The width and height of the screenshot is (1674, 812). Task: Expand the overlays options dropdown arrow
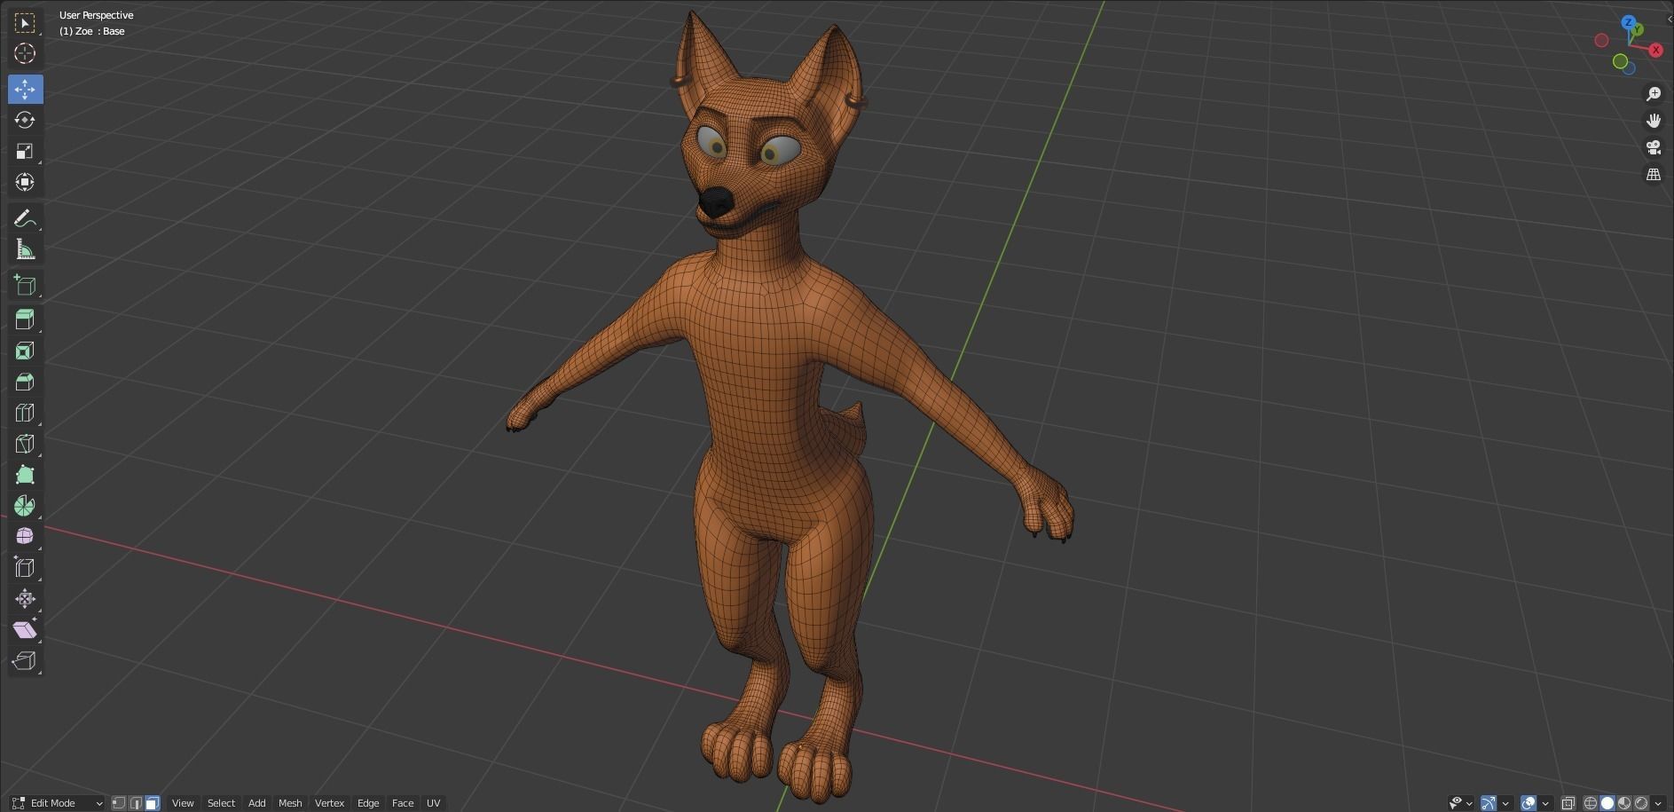coord(1545,803)
